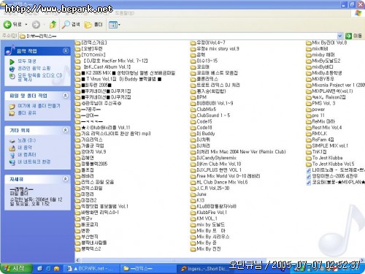Open the 내 컴퓨터 My Computer link
365x274 pixels.
coord(27,154)
